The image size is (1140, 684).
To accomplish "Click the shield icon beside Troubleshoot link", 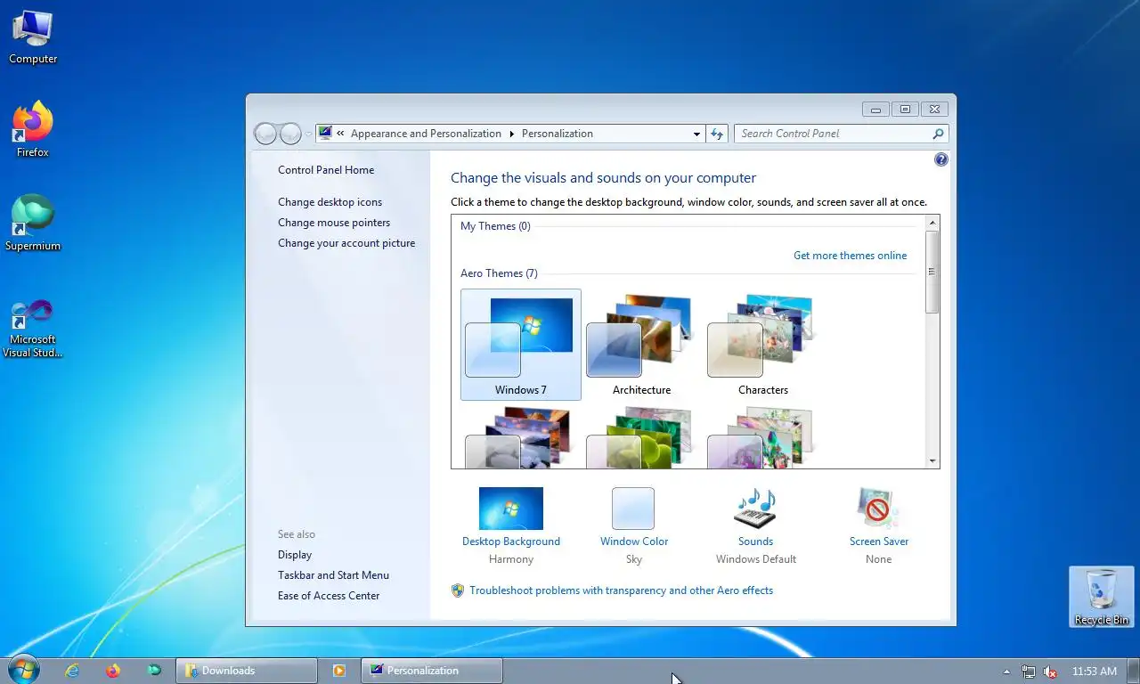I will coord(458,590).
